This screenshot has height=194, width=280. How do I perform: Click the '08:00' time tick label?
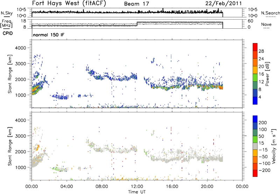tap(102, 187)
